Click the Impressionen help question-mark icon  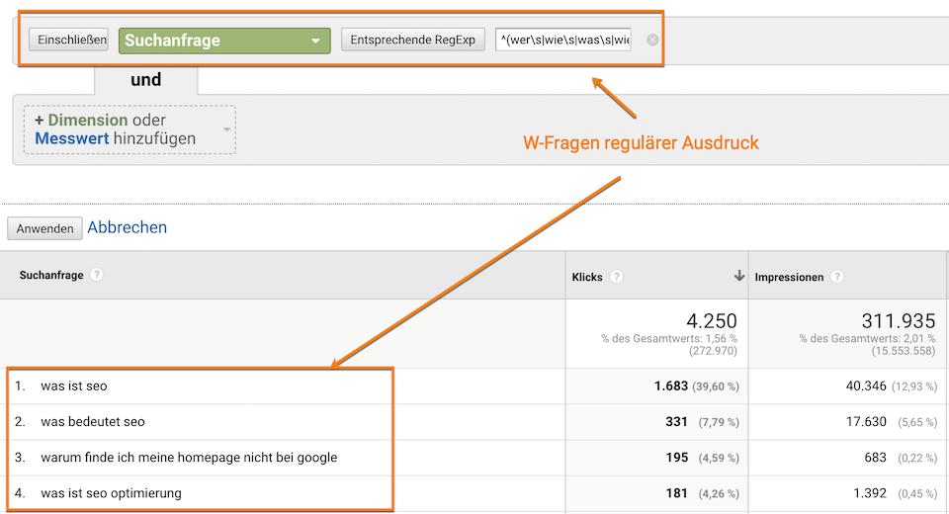(x=837, y=277)
